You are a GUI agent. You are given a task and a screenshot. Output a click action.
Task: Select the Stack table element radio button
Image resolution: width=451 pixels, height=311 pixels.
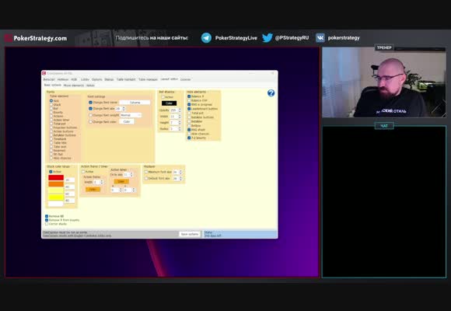click(x=51, y=105)
